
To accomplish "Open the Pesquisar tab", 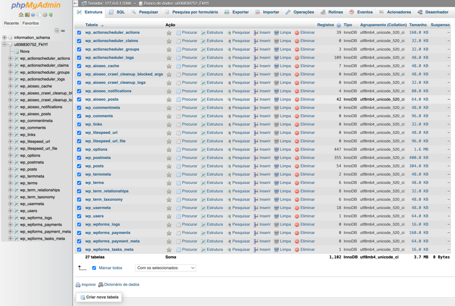I will pos(145,12).
